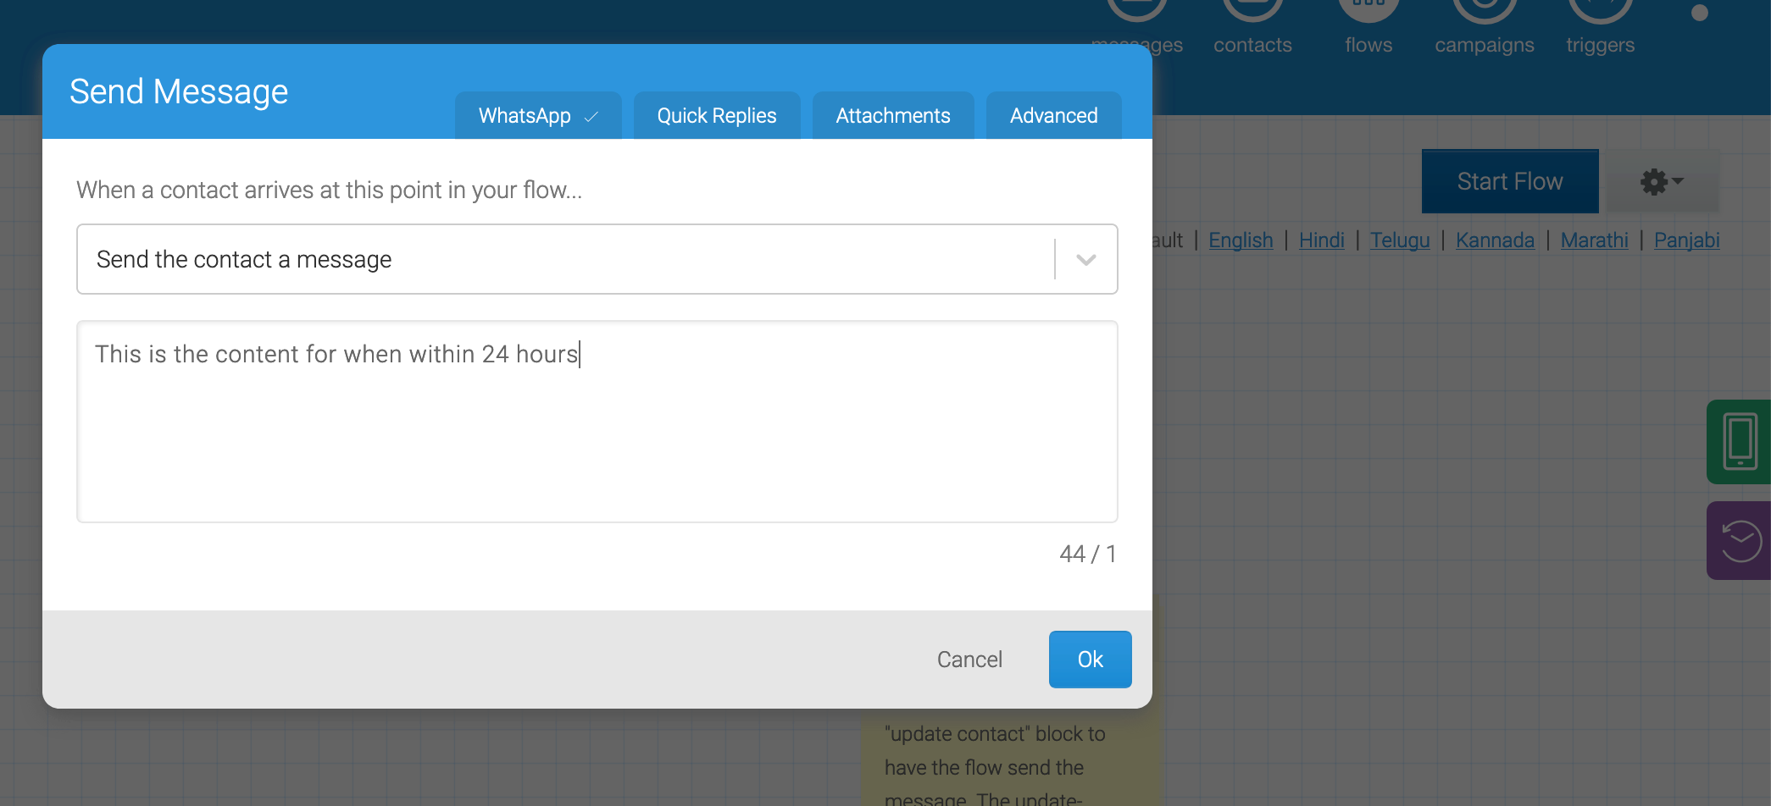Switch to the Attachments tab
The width and height of the screenshot is (1771, 806).
coord(892,115)
